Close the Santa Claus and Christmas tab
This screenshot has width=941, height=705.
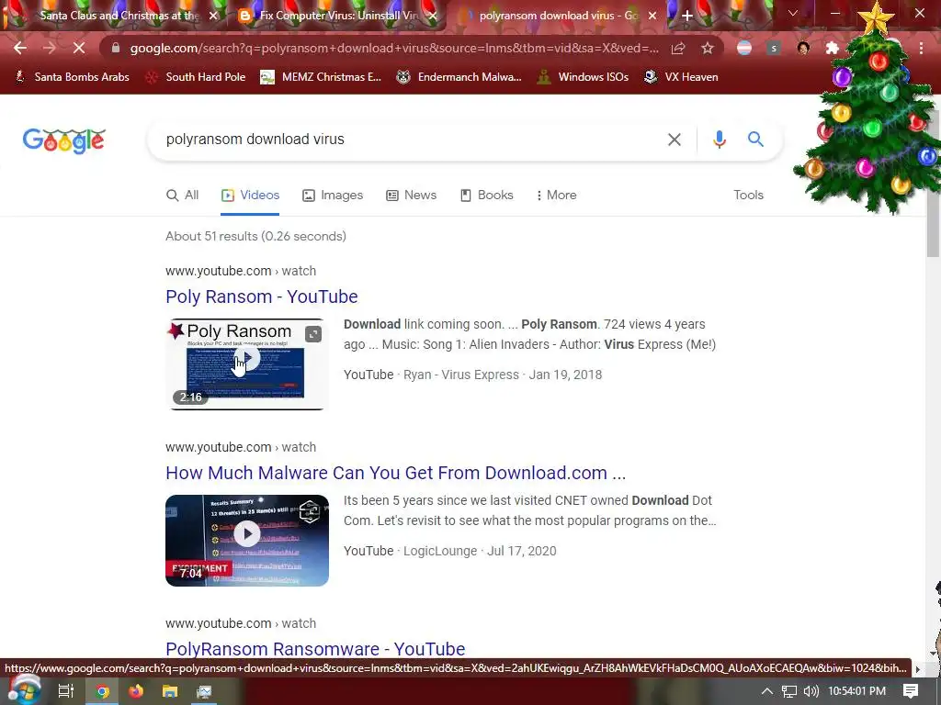coord(213,16)
